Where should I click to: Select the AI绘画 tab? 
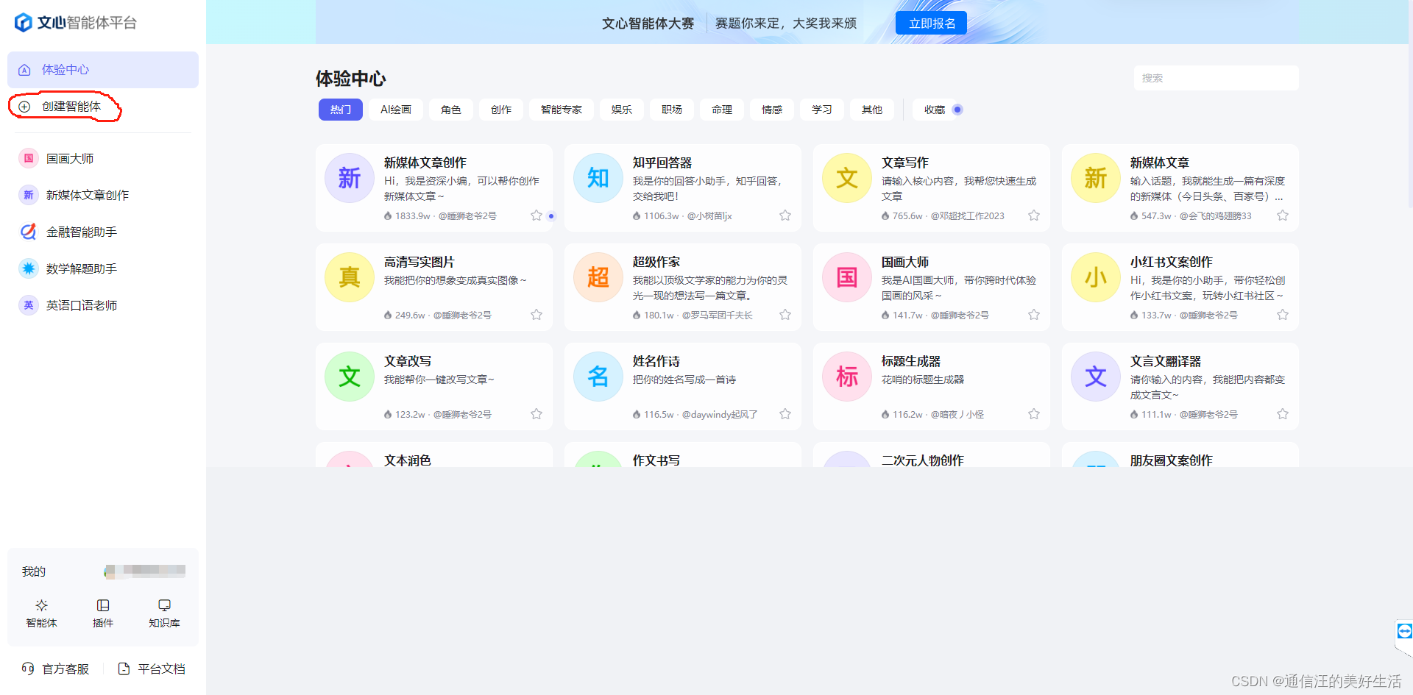tap(396, 110)
